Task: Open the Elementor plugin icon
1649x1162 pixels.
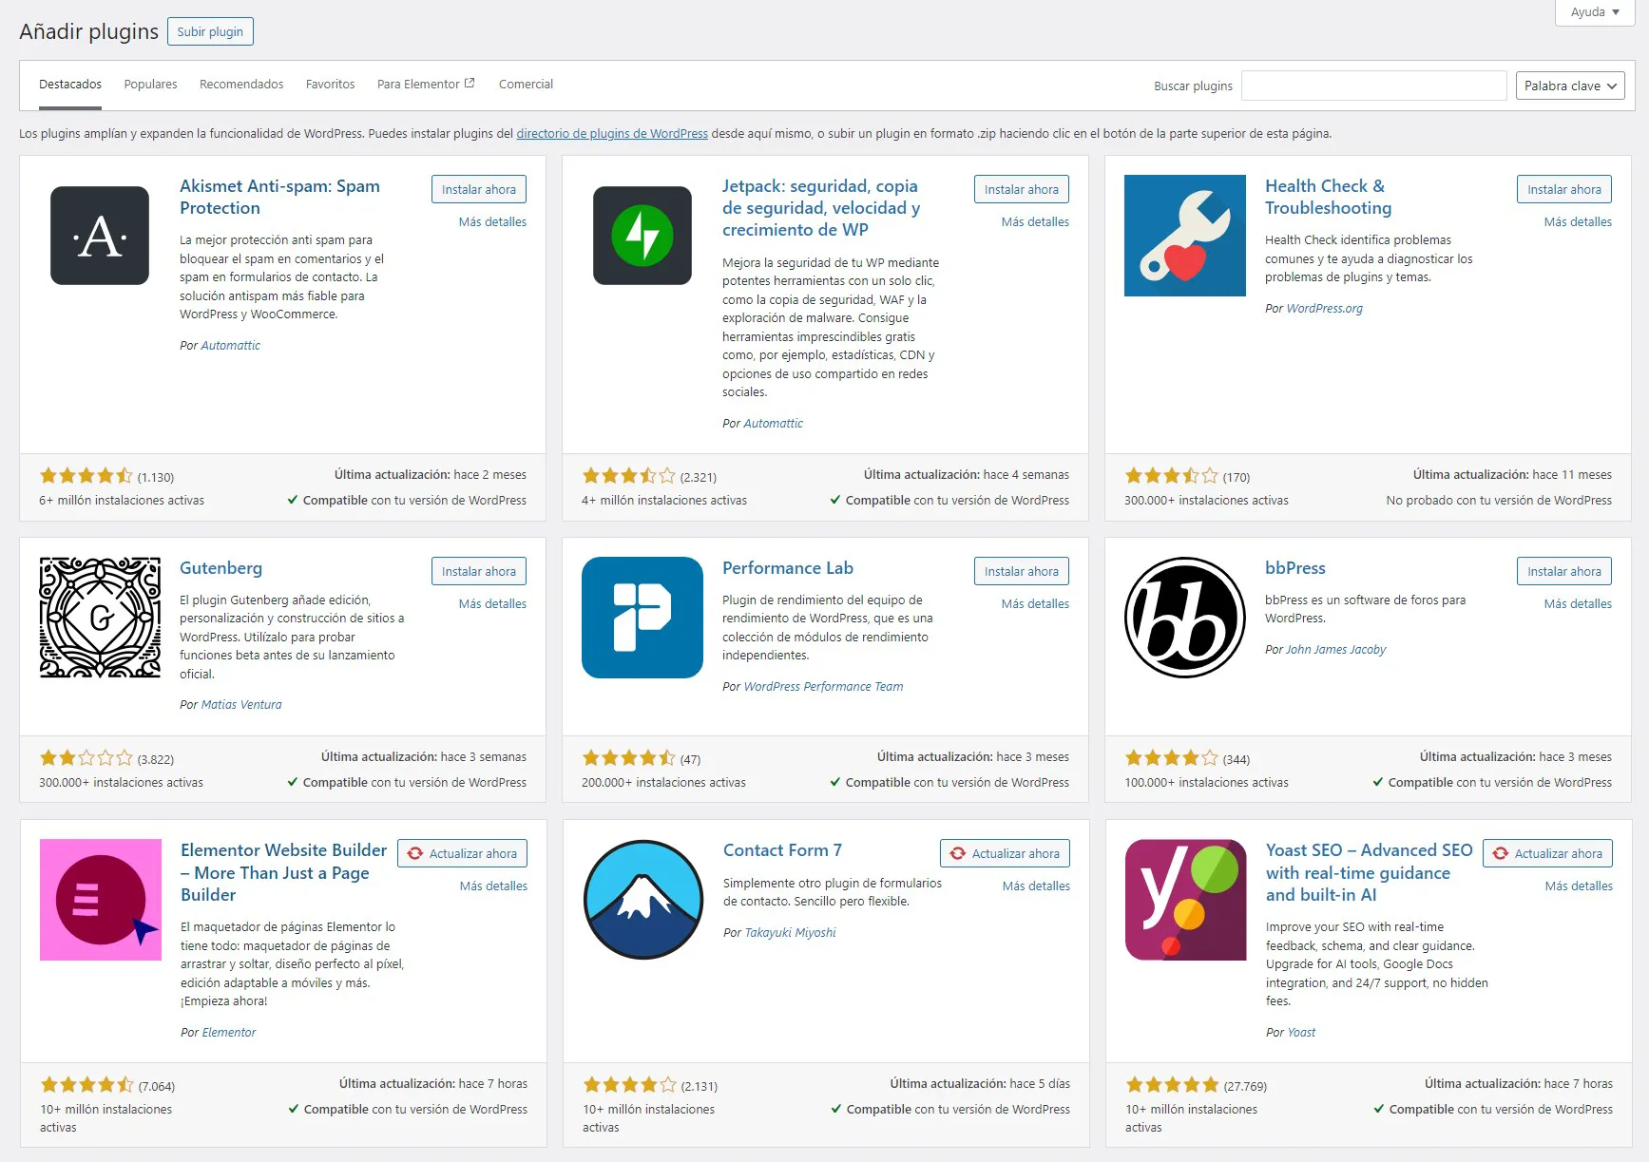Action: click(x=101, y=900)
